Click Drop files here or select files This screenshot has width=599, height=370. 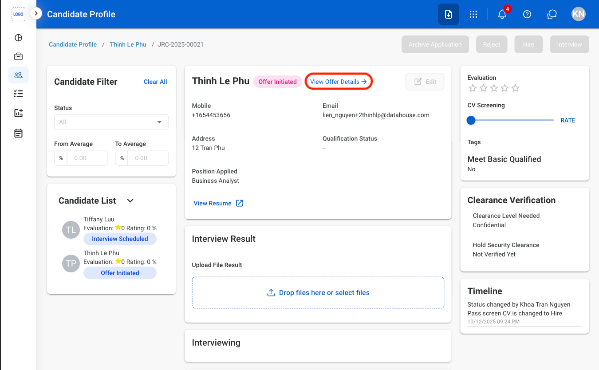318,293
